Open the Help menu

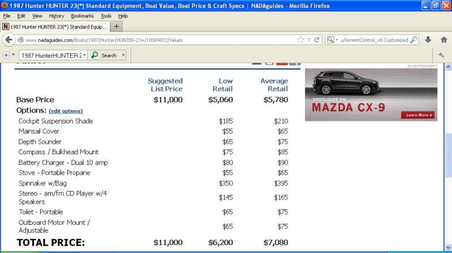(123, 16)
